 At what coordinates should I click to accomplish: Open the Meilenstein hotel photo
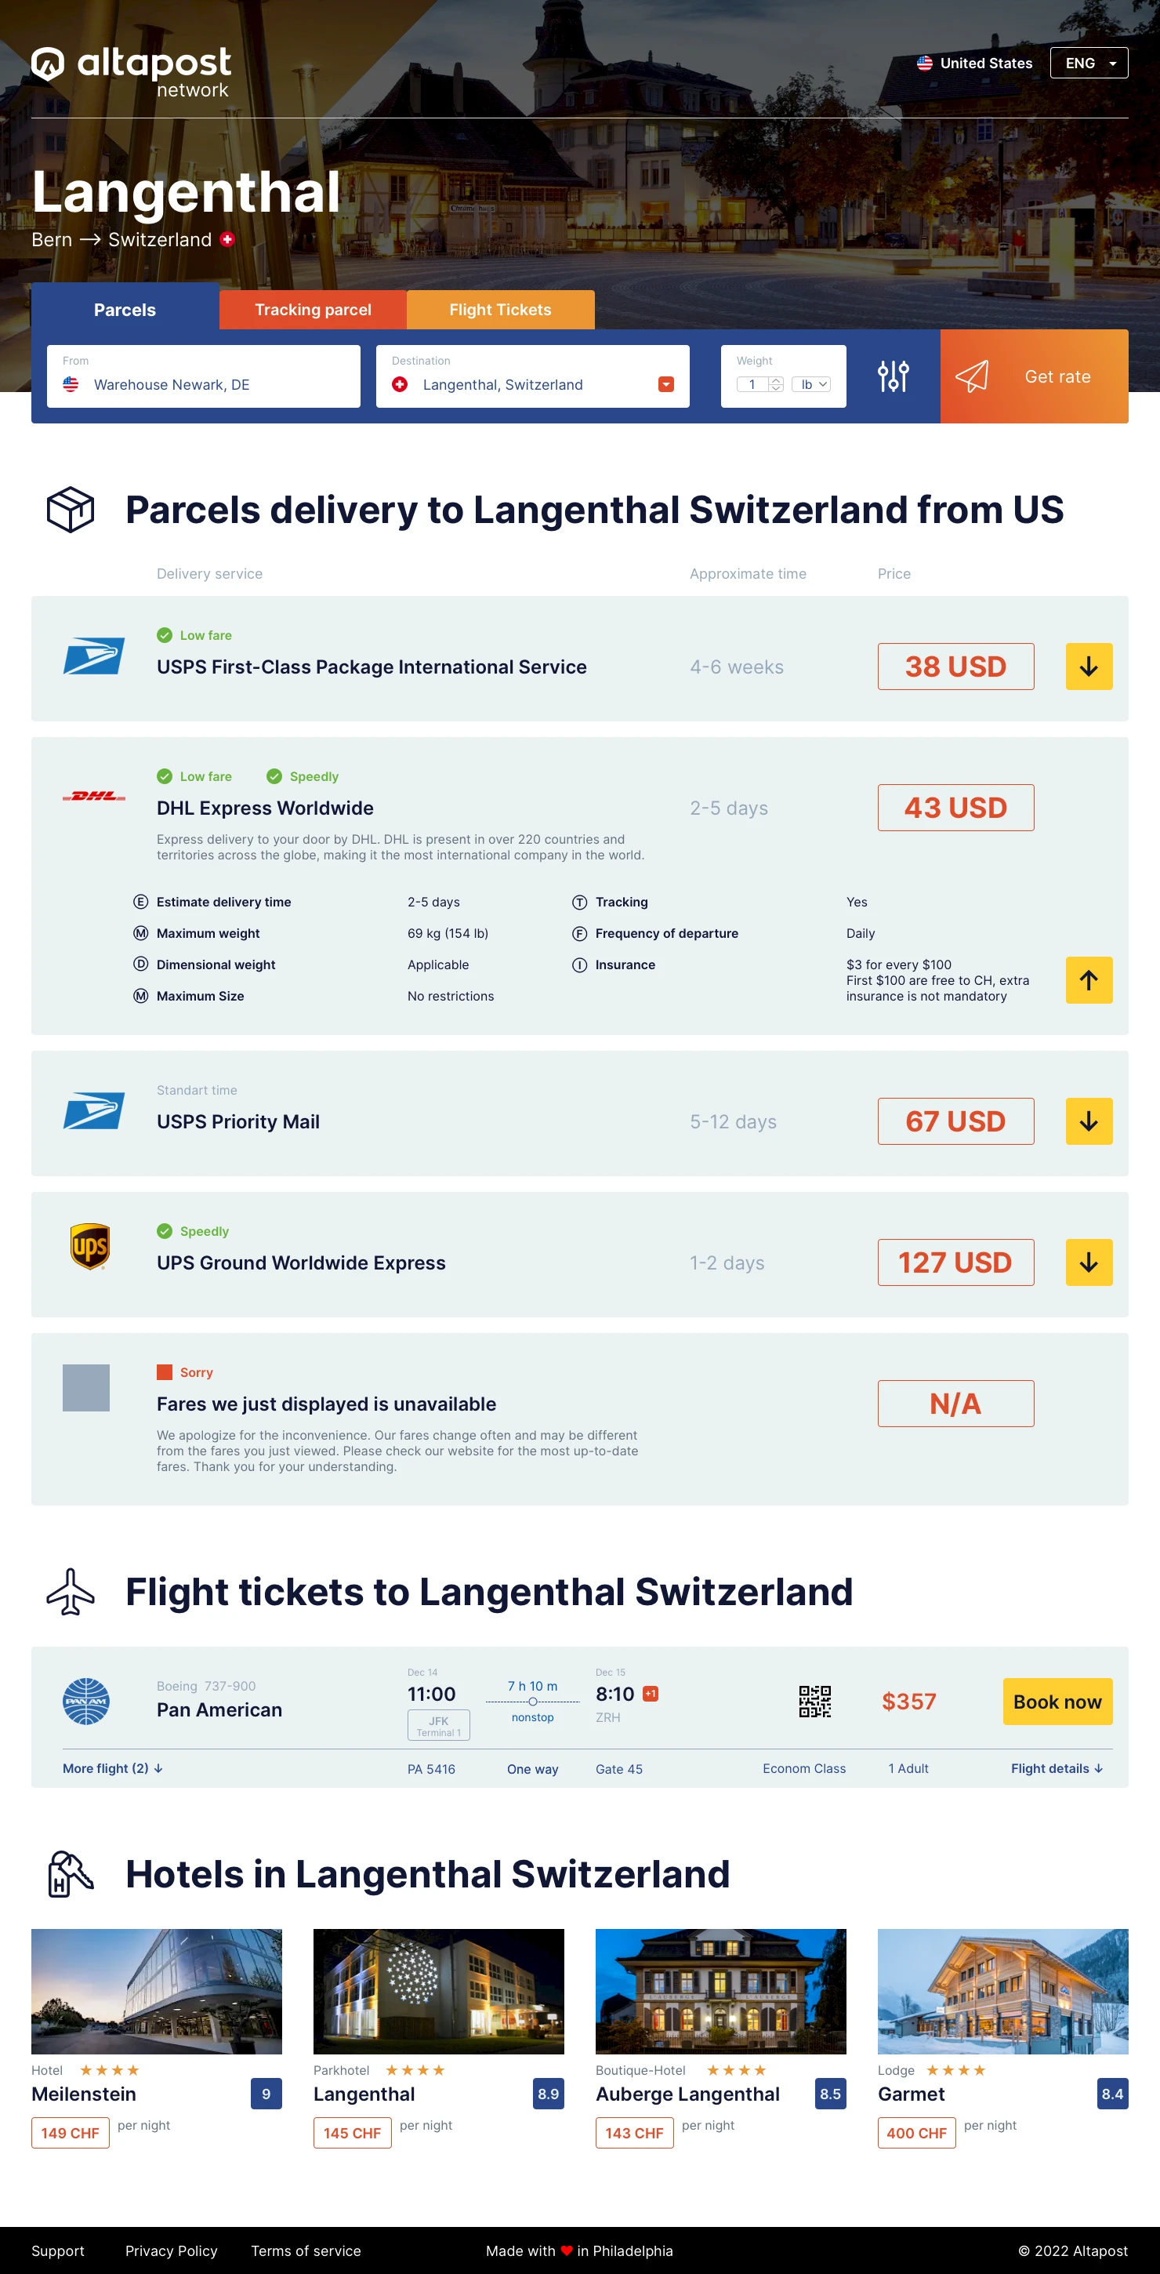pos(157,1991)
